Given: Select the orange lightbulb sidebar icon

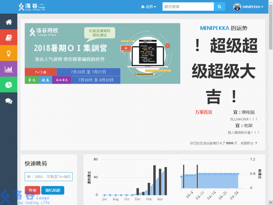Looking at the screenshot, I should (9, 53).
